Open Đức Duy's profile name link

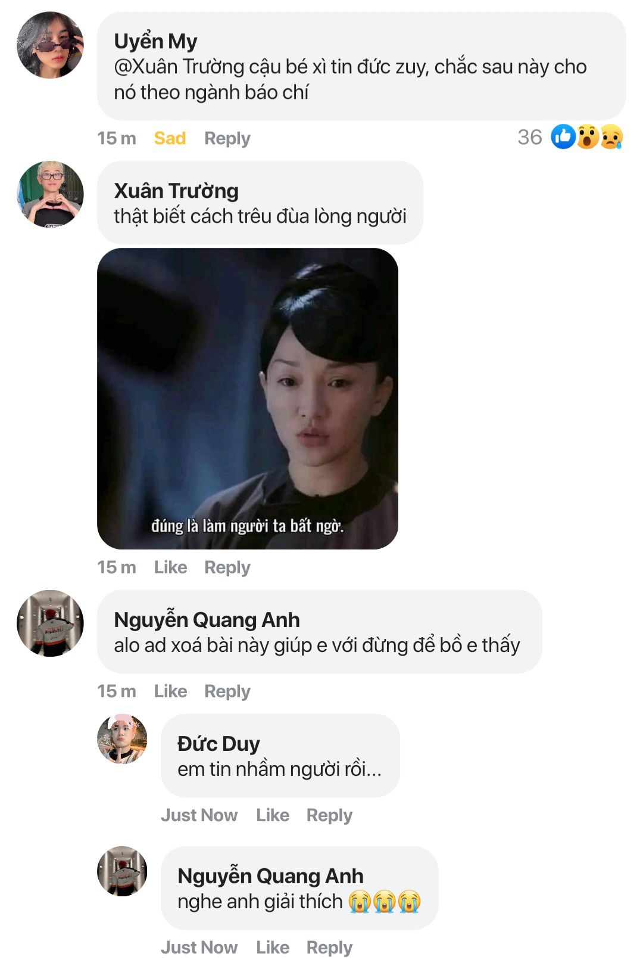(x=219, y=744)
